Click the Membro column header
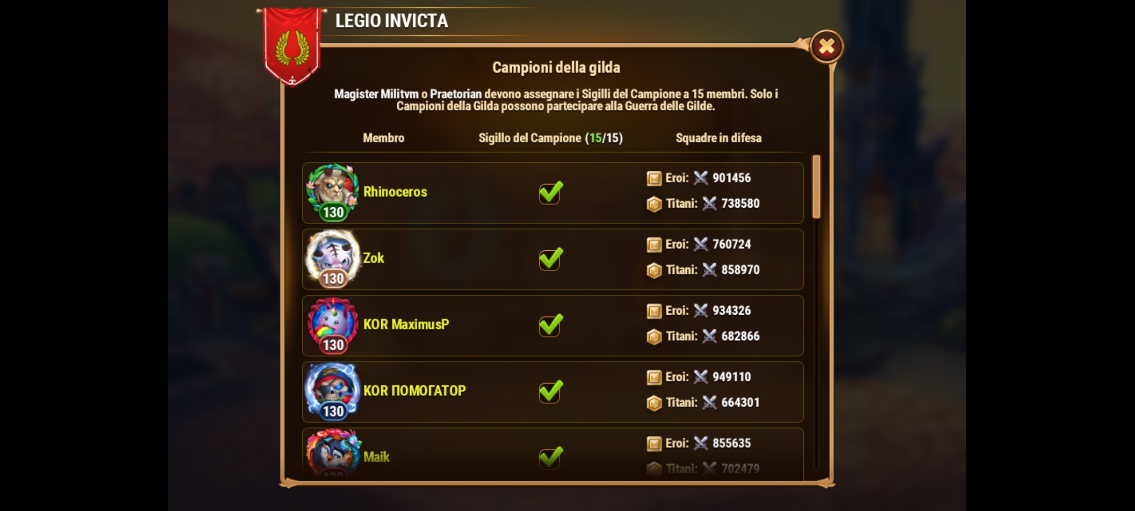The width and height of the screenshot is (1135, 511). tap(384, 138)
